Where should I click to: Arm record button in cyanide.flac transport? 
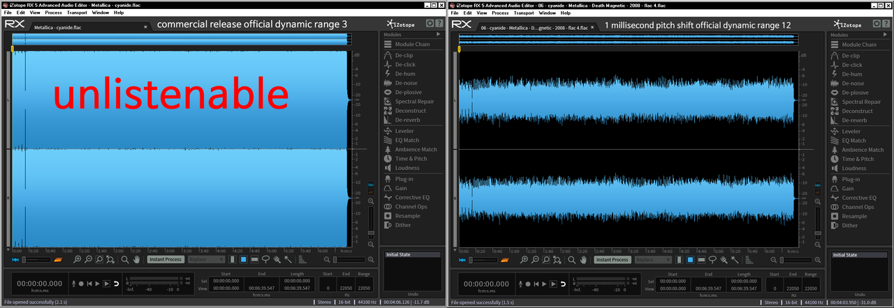[81, 284]
